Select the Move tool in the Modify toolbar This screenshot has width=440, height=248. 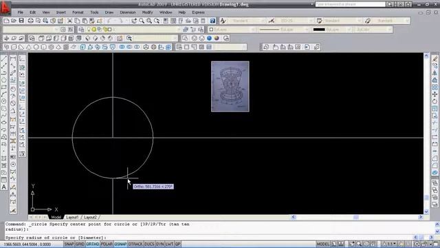tap(434, 94)
